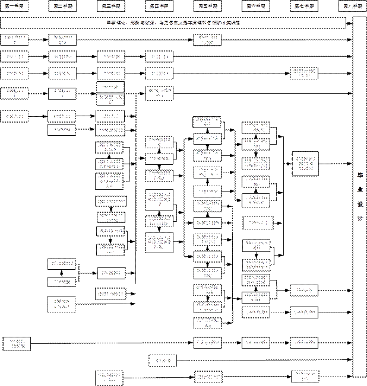The width and height of the screenshot is (367, 386).
Task: Select the isolated node at the bottom-left corner
Action: (x=16, y=343)
